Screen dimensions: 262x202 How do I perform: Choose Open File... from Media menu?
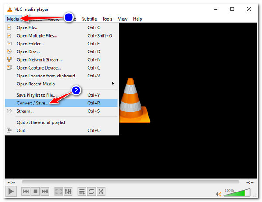click(x=61, y=28)
